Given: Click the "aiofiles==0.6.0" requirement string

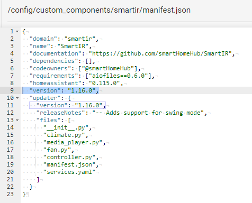Looking at the screenshot, I should pos(118,76).
